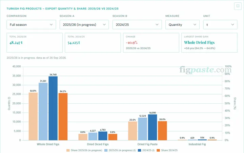Image resolution: width=244 pixels, height=153 pixels.
Task: Click the Whole Dried Figs share bar labeled 64.2%
Action: [x=63, y=117]
